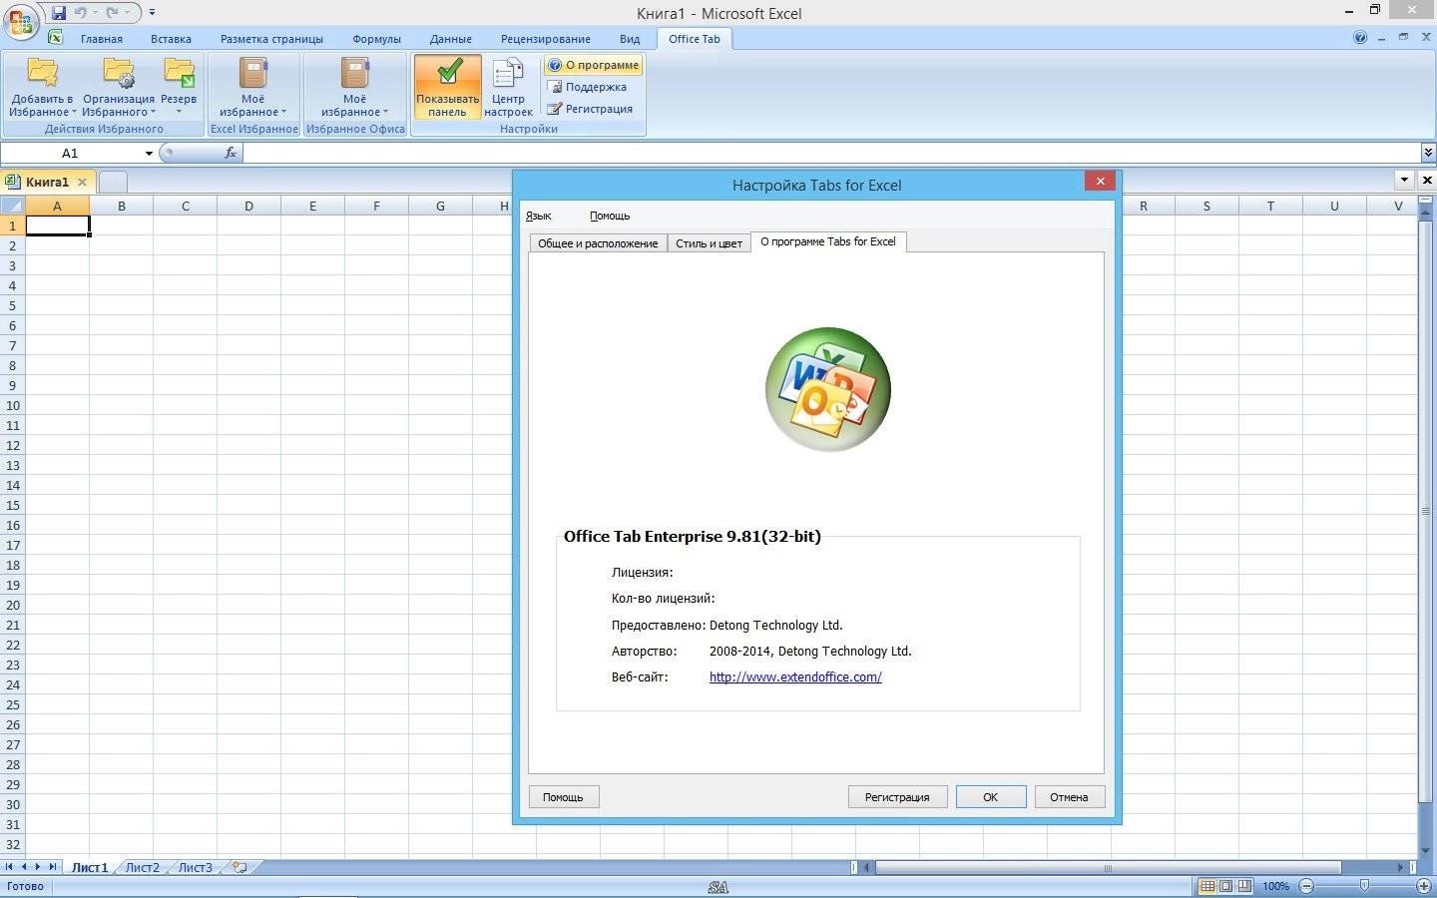The image size is (1437, 898).
Task: Open the Рецензирование ribbon tab
Action: click(x=546, y=39)
